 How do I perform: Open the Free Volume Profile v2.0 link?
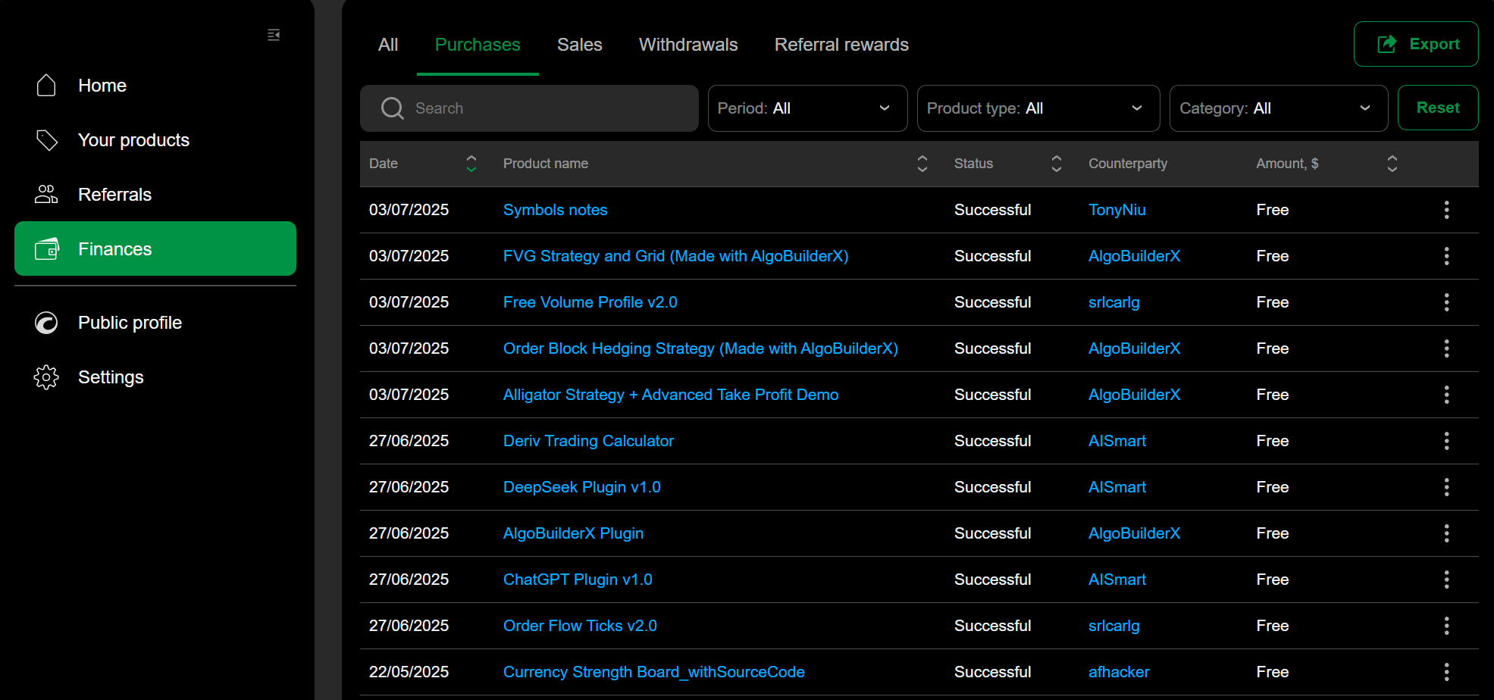coord(590,302)
